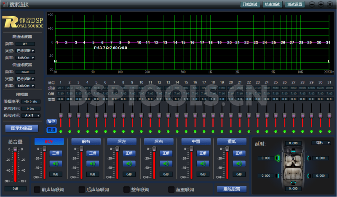Click 搜索连接 title text
337x197 pixels.
(x=19, y=5)
